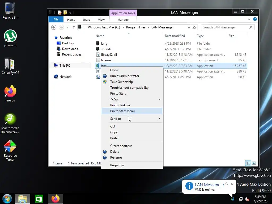Click the breadcrumb arrow after Windows AeroMax (C:)
This screenshot has height=204, width=272.
point(123,27)
